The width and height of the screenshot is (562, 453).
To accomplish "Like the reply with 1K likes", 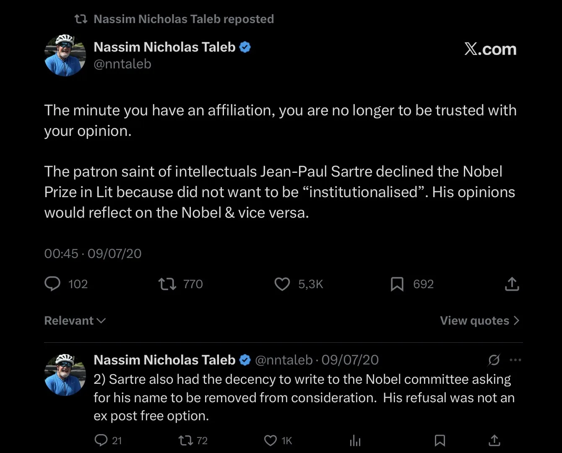I will point(271,440).
